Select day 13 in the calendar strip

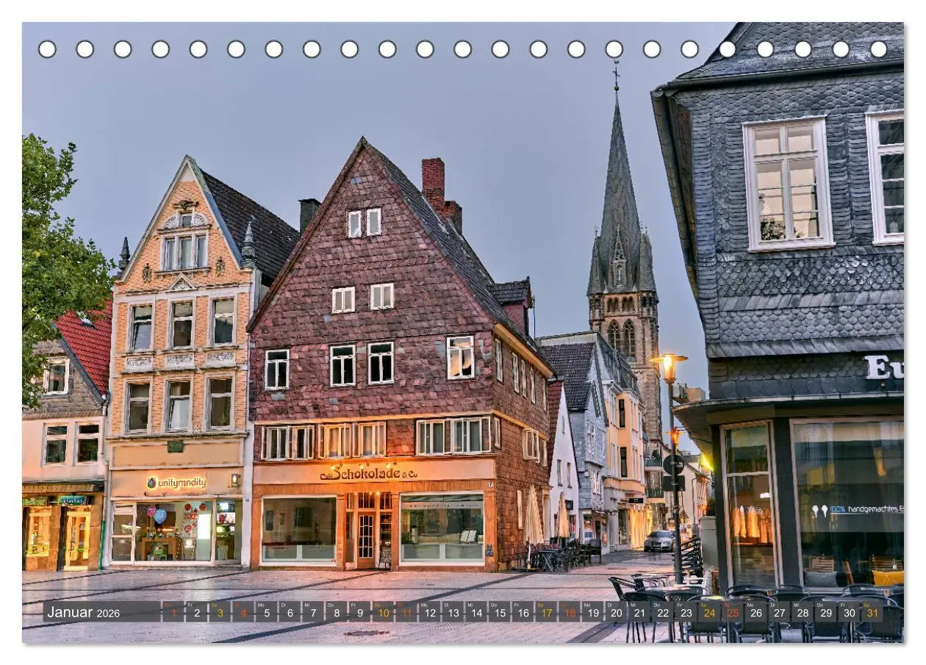click(x=453, y=612)
